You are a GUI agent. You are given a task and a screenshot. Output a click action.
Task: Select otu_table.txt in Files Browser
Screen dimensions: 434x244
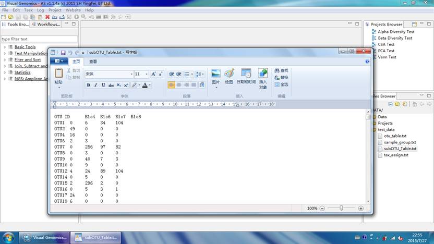(395, 136)
